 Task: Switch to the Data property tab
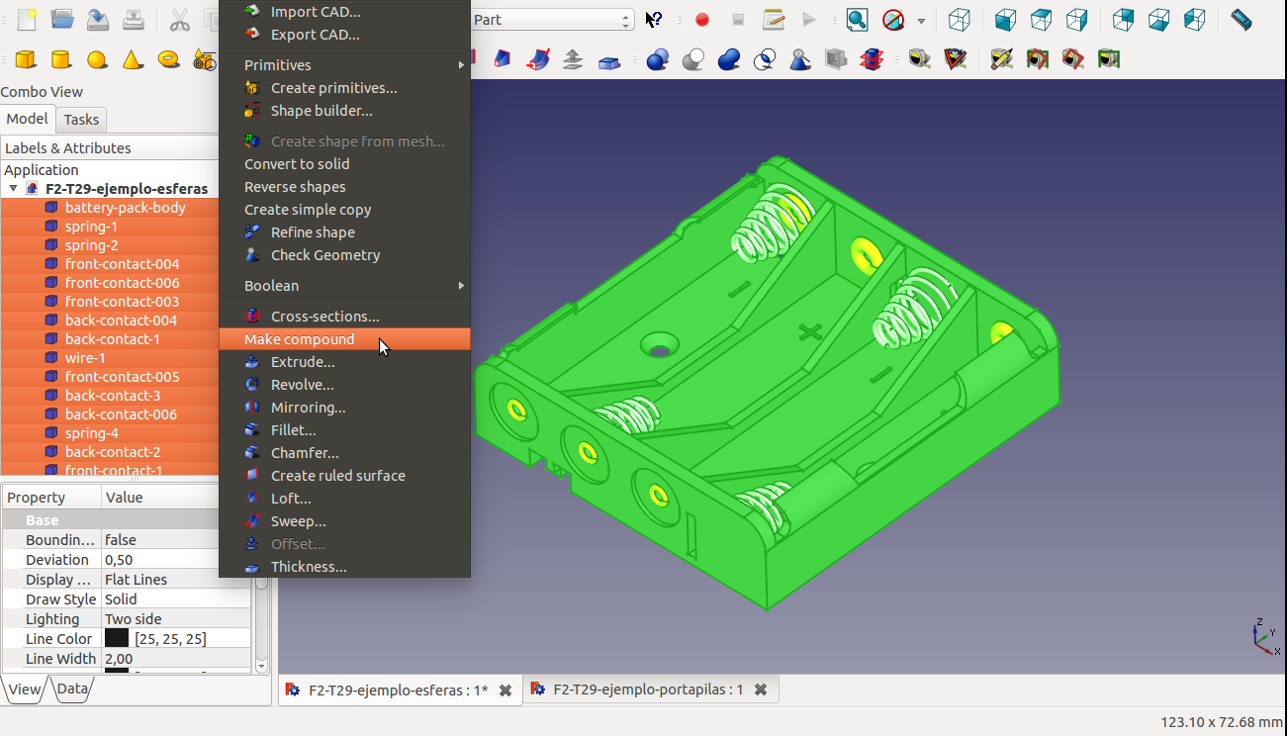tap(72, 690)
